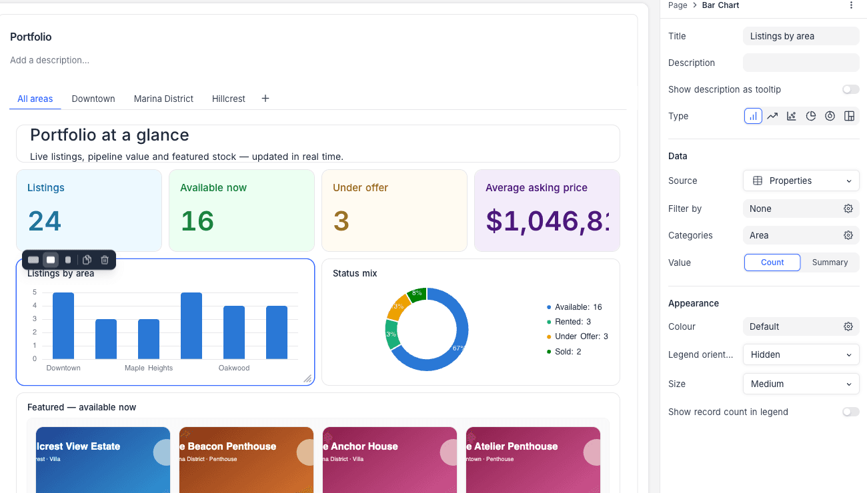Open the Beacon Penthouse featured card
Viewport: 867px width, 493px height.
click(246, 460)
